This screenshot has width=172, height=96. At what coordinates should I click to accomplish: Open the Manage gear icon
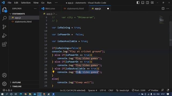4,84
